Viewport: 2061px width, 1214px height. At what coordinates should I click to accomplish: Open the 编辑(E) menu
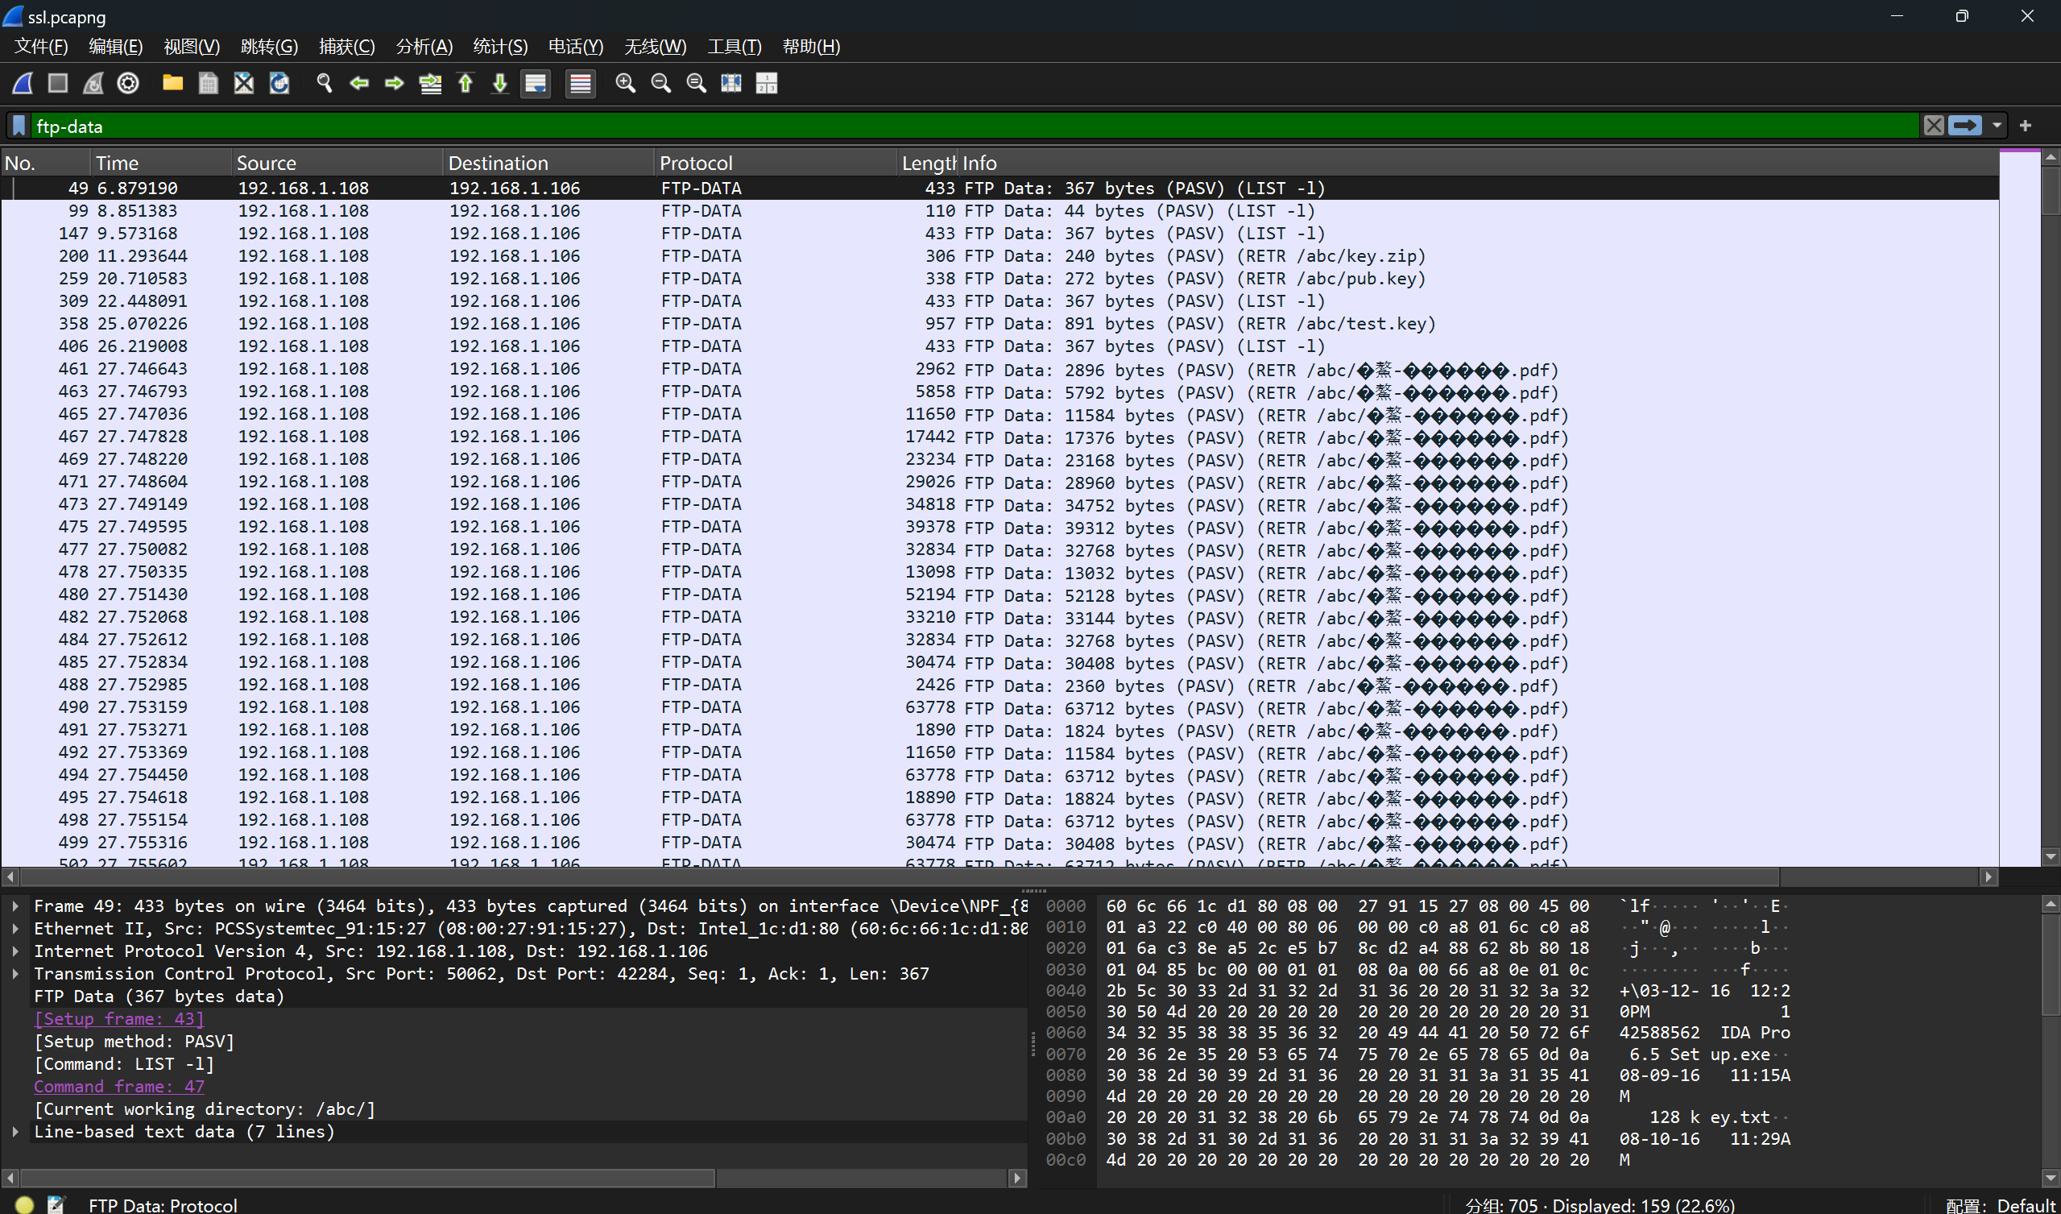(x=115, y=47)
